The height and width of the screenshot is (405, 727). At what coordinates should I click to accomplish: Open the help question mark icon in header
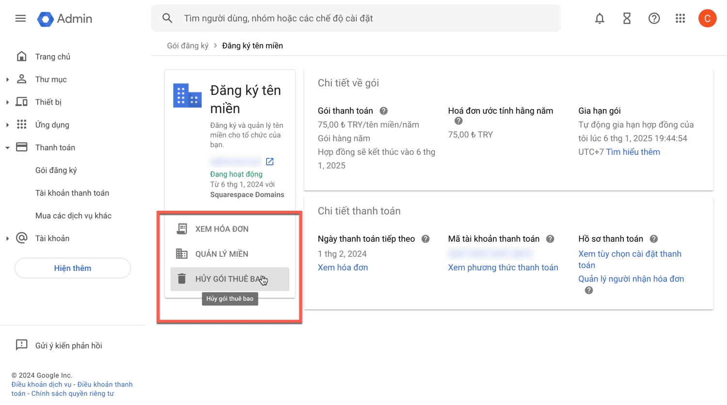click(x=654, y=18)
